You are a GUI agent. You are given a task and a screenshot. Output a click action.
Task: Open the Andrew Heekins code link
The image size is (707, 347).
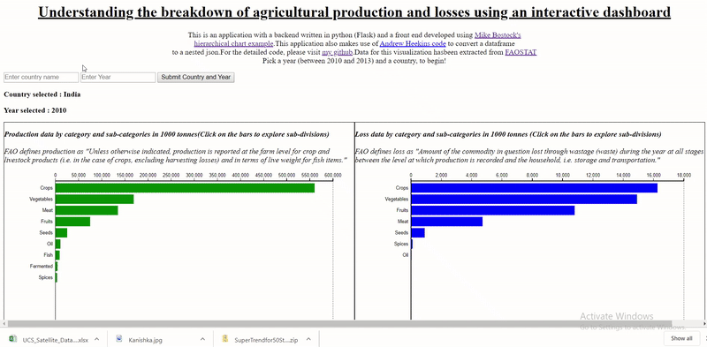click(x=413, y=44)
